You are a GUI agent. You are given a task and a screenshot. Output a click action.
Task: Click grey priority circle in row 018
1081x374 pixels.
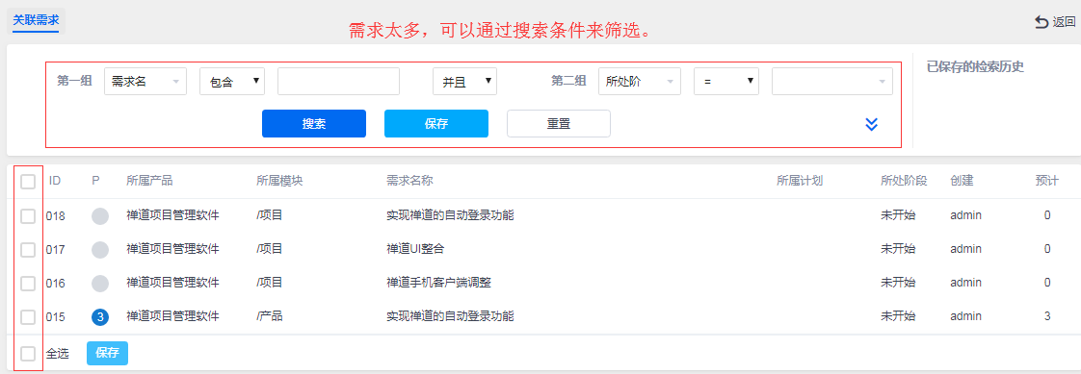pyautogui.click(x=100, y=216)
